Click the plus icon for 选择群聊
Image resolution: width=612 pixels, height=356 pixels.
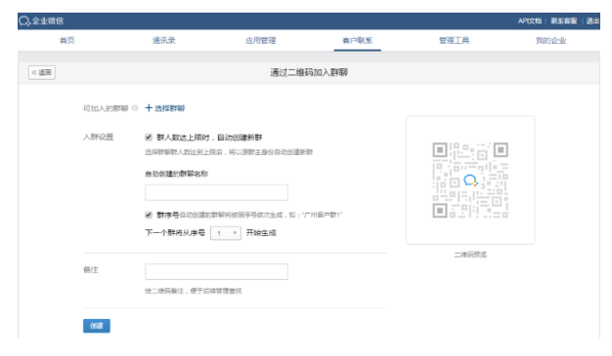tap(149, 108)
